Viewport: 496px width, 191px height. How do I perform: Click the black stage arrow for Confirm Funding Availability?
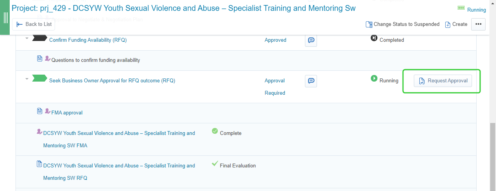40,38
